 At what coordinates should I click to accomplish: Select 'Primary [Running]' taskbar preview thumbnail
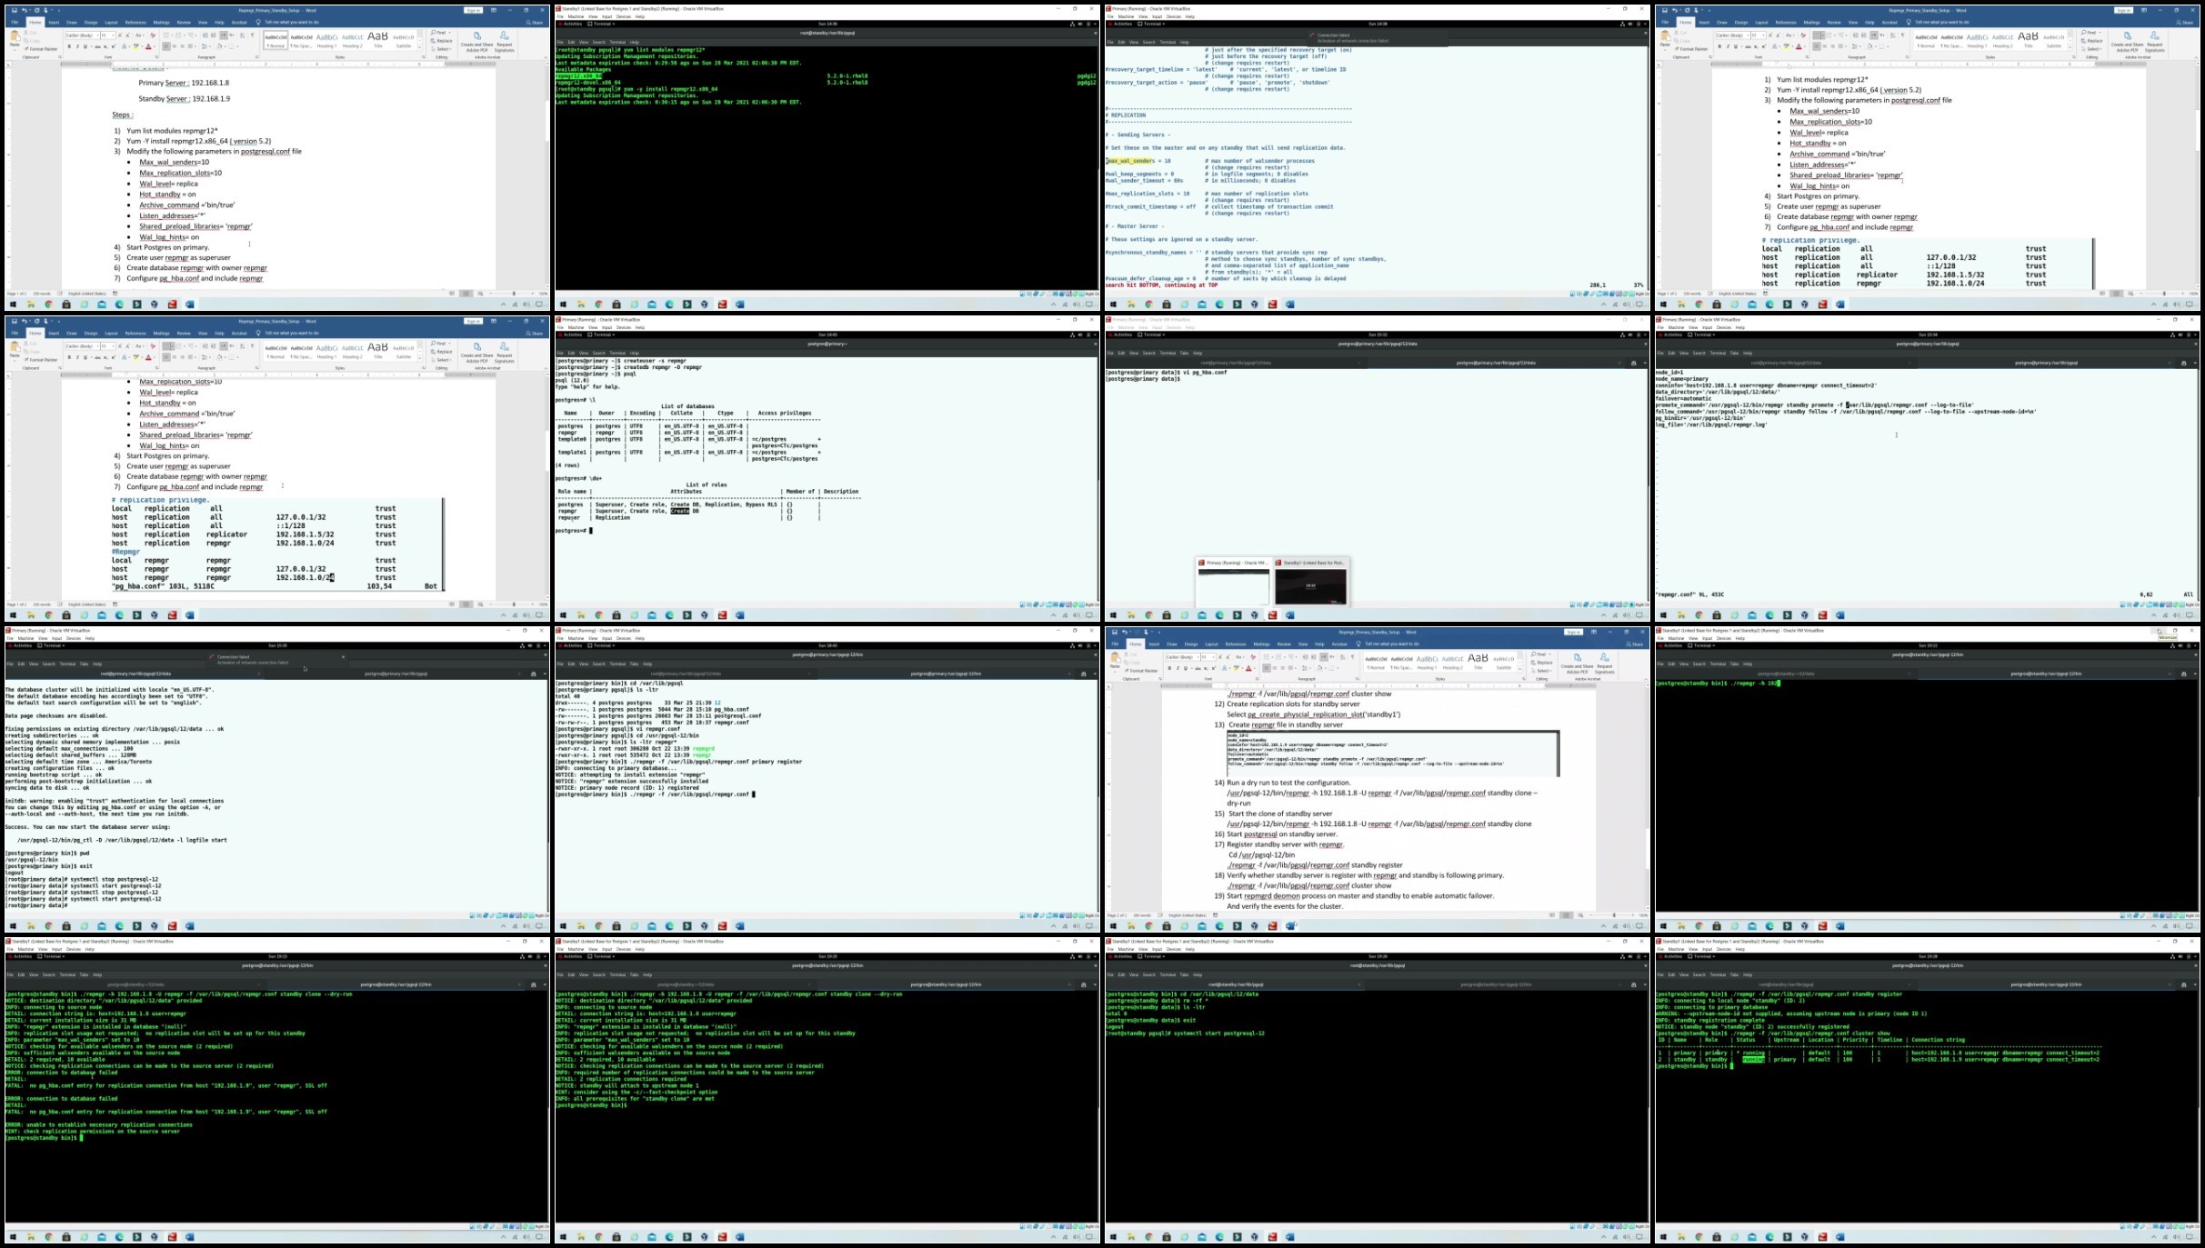tap(1233, 582)
